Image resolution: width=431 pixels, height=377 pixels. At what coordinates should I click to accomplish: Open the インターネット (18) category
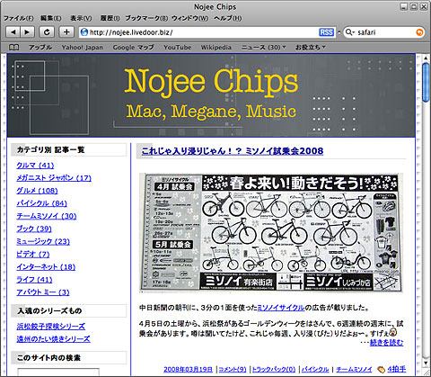coord(46,266)
